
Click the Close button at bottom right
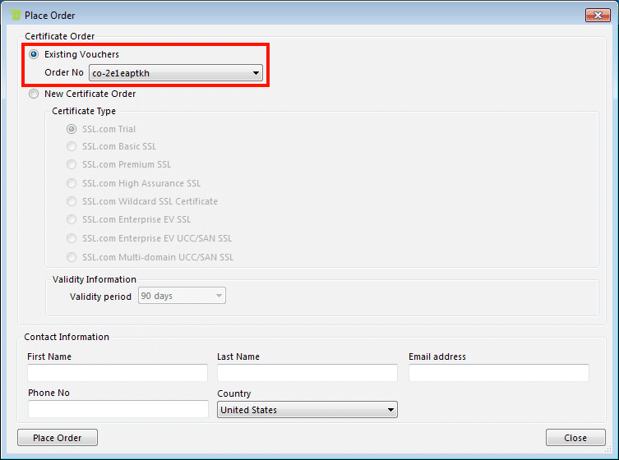575,438
